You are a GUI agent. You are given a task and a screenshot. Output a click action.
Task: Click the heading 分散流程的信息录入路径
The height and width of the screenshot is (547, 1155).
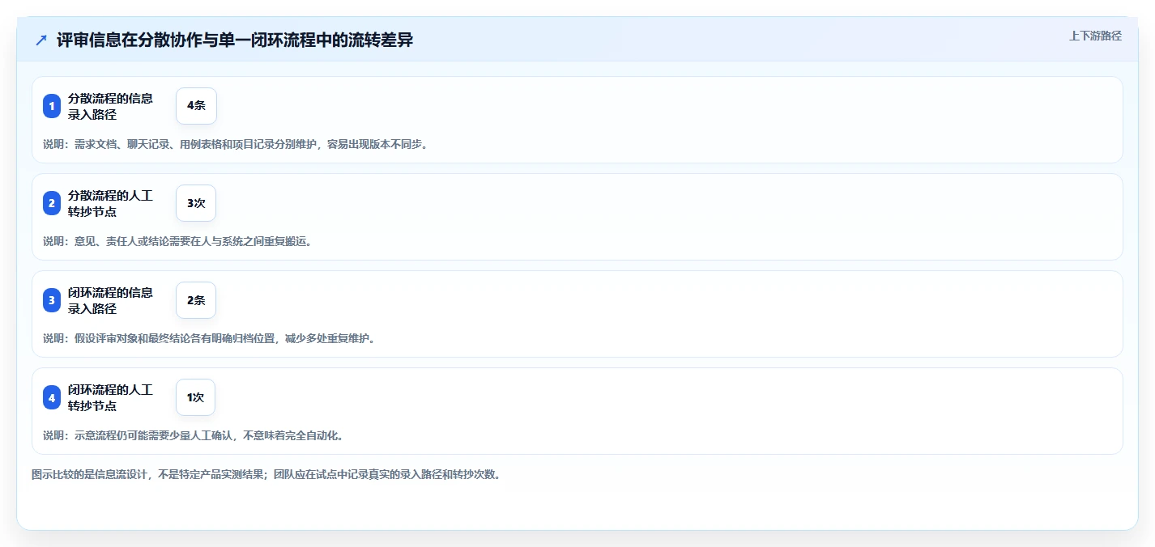110,106
